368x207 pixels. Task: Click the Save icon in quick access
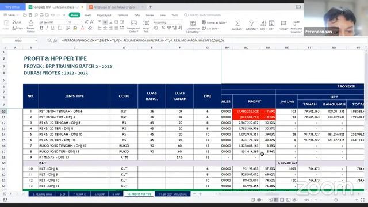pyautogui.click(x=30, y=15)
